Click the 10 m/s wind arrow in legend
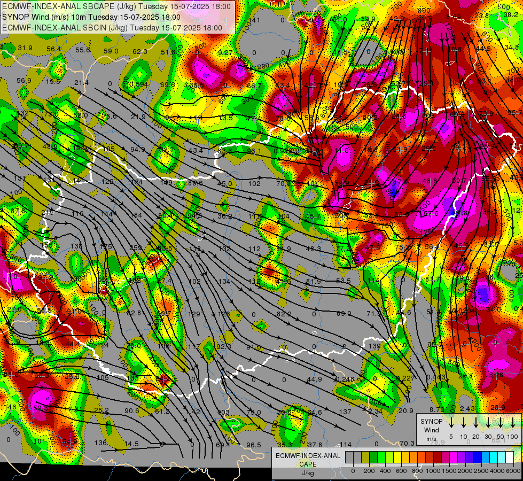Screen dimensions: 523x481 point(463,423)
